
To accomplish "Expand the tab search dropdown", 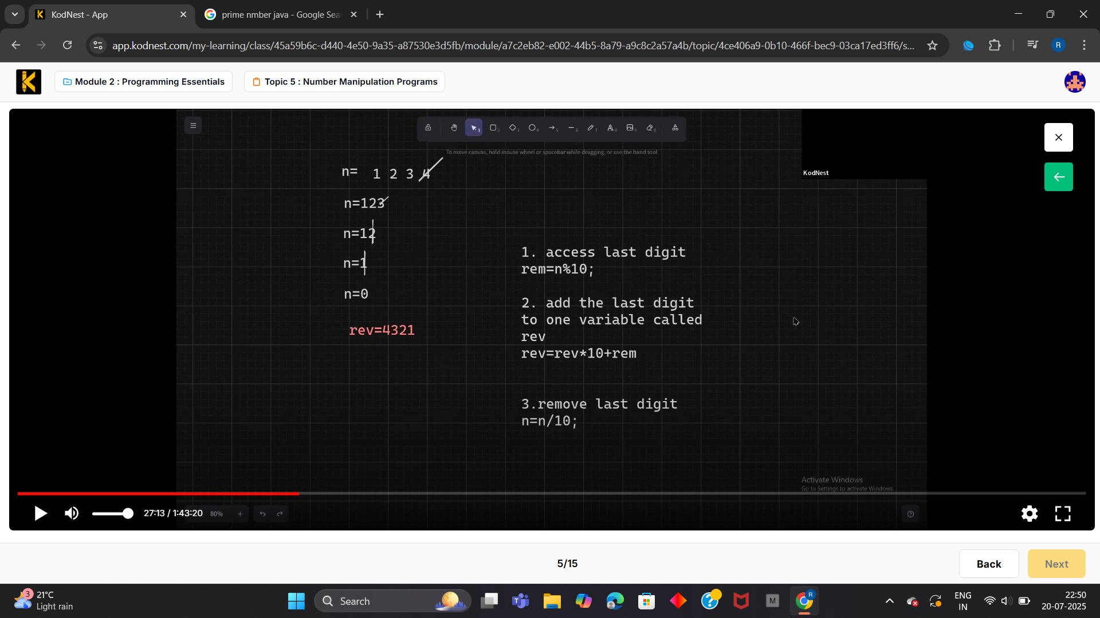I will (15, 15).
